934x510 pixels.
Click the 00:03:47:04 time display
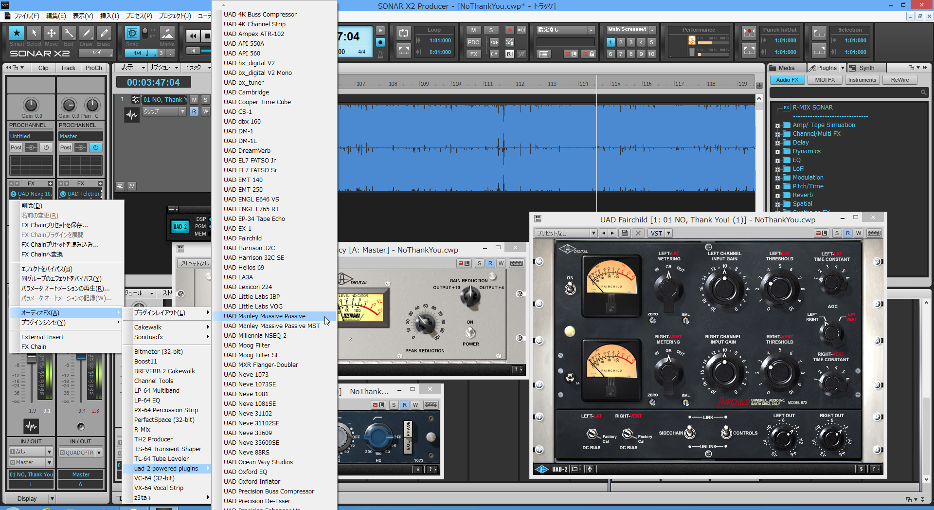pos(153,83)
